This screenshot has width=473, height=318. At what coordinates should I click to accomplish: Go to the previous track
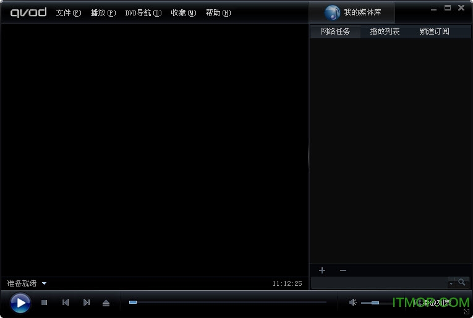point(66,303)
